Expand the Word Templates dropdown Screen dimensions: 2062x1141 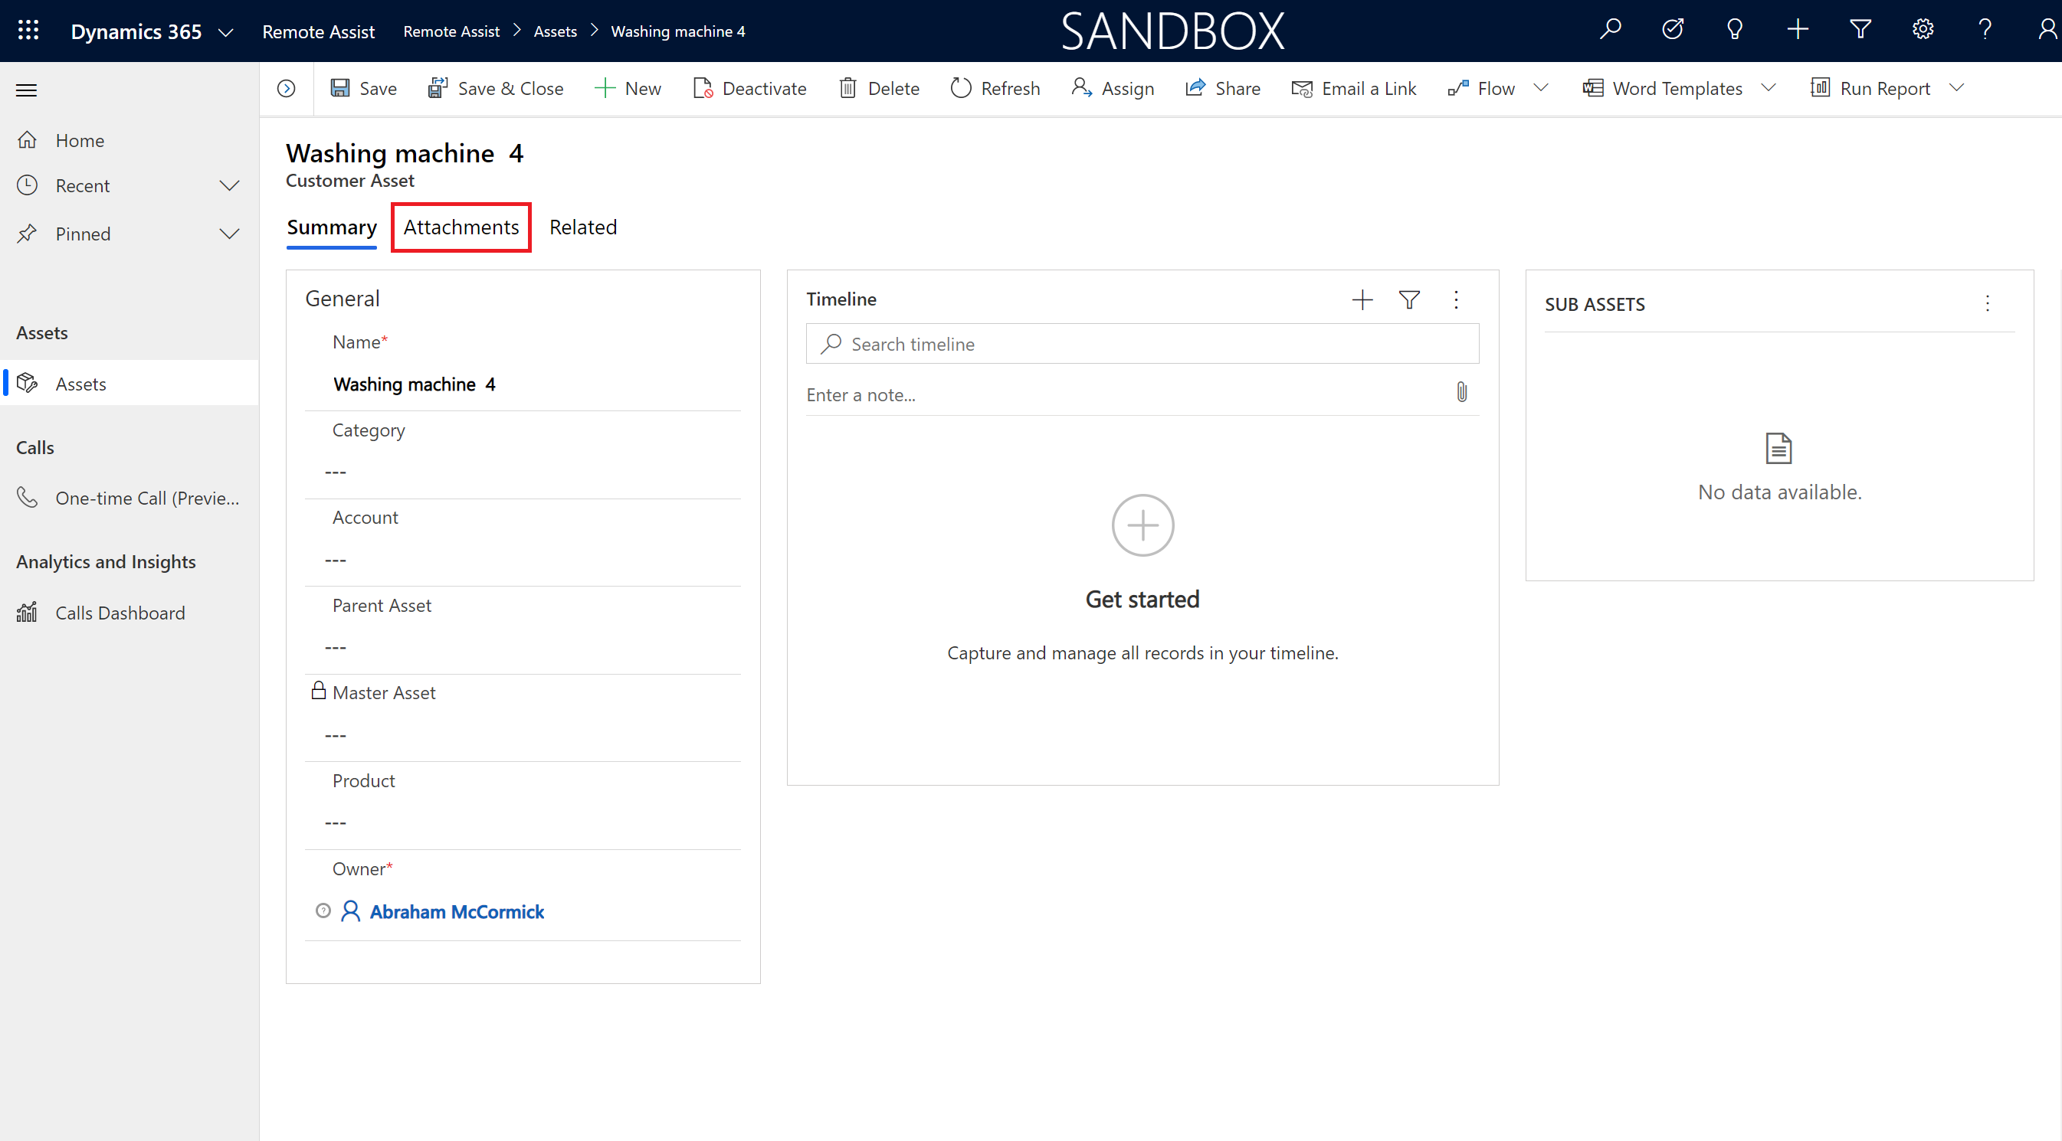click(1769, 87)
